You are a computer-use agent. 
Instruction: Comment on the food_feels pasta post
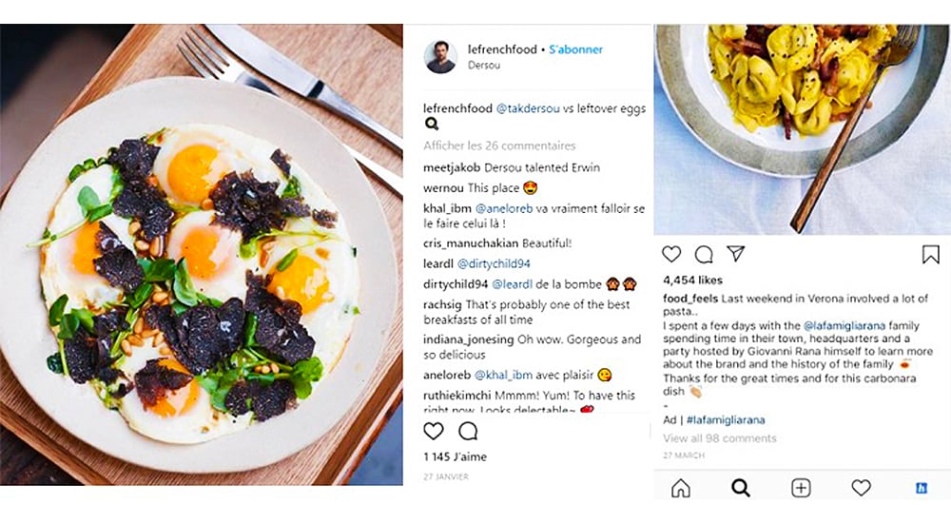[x=704, y=254]
